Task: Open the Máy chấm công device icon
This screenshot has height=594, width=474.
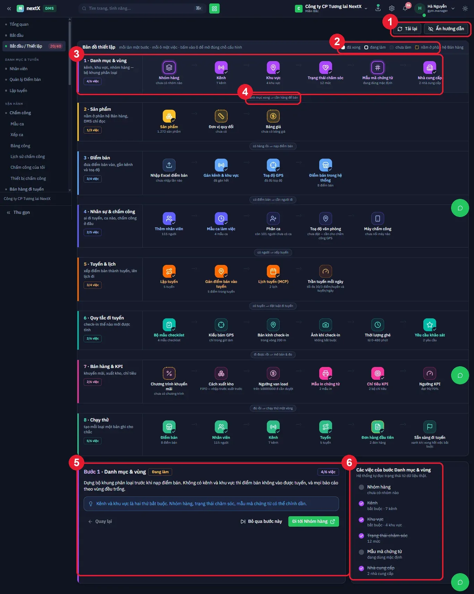Action: click(378, 218)
